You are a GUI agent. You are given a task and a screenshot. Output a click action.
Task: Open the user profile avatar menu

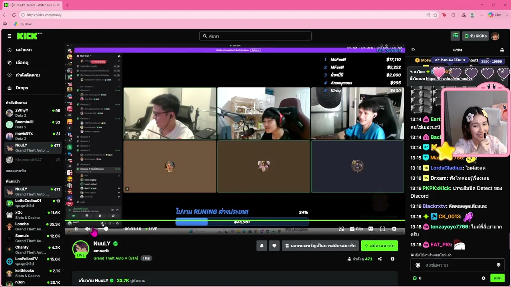coord(495,36)
